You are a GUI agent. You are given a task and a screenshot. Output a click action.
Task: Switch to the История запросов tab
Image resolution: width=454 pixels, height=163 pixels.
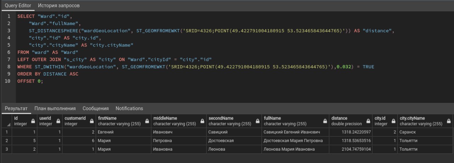[59, 6]
